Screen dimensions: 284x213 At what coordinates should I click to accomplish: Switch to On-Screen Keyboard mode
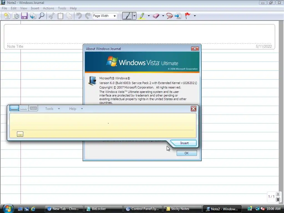coord(33,108)
